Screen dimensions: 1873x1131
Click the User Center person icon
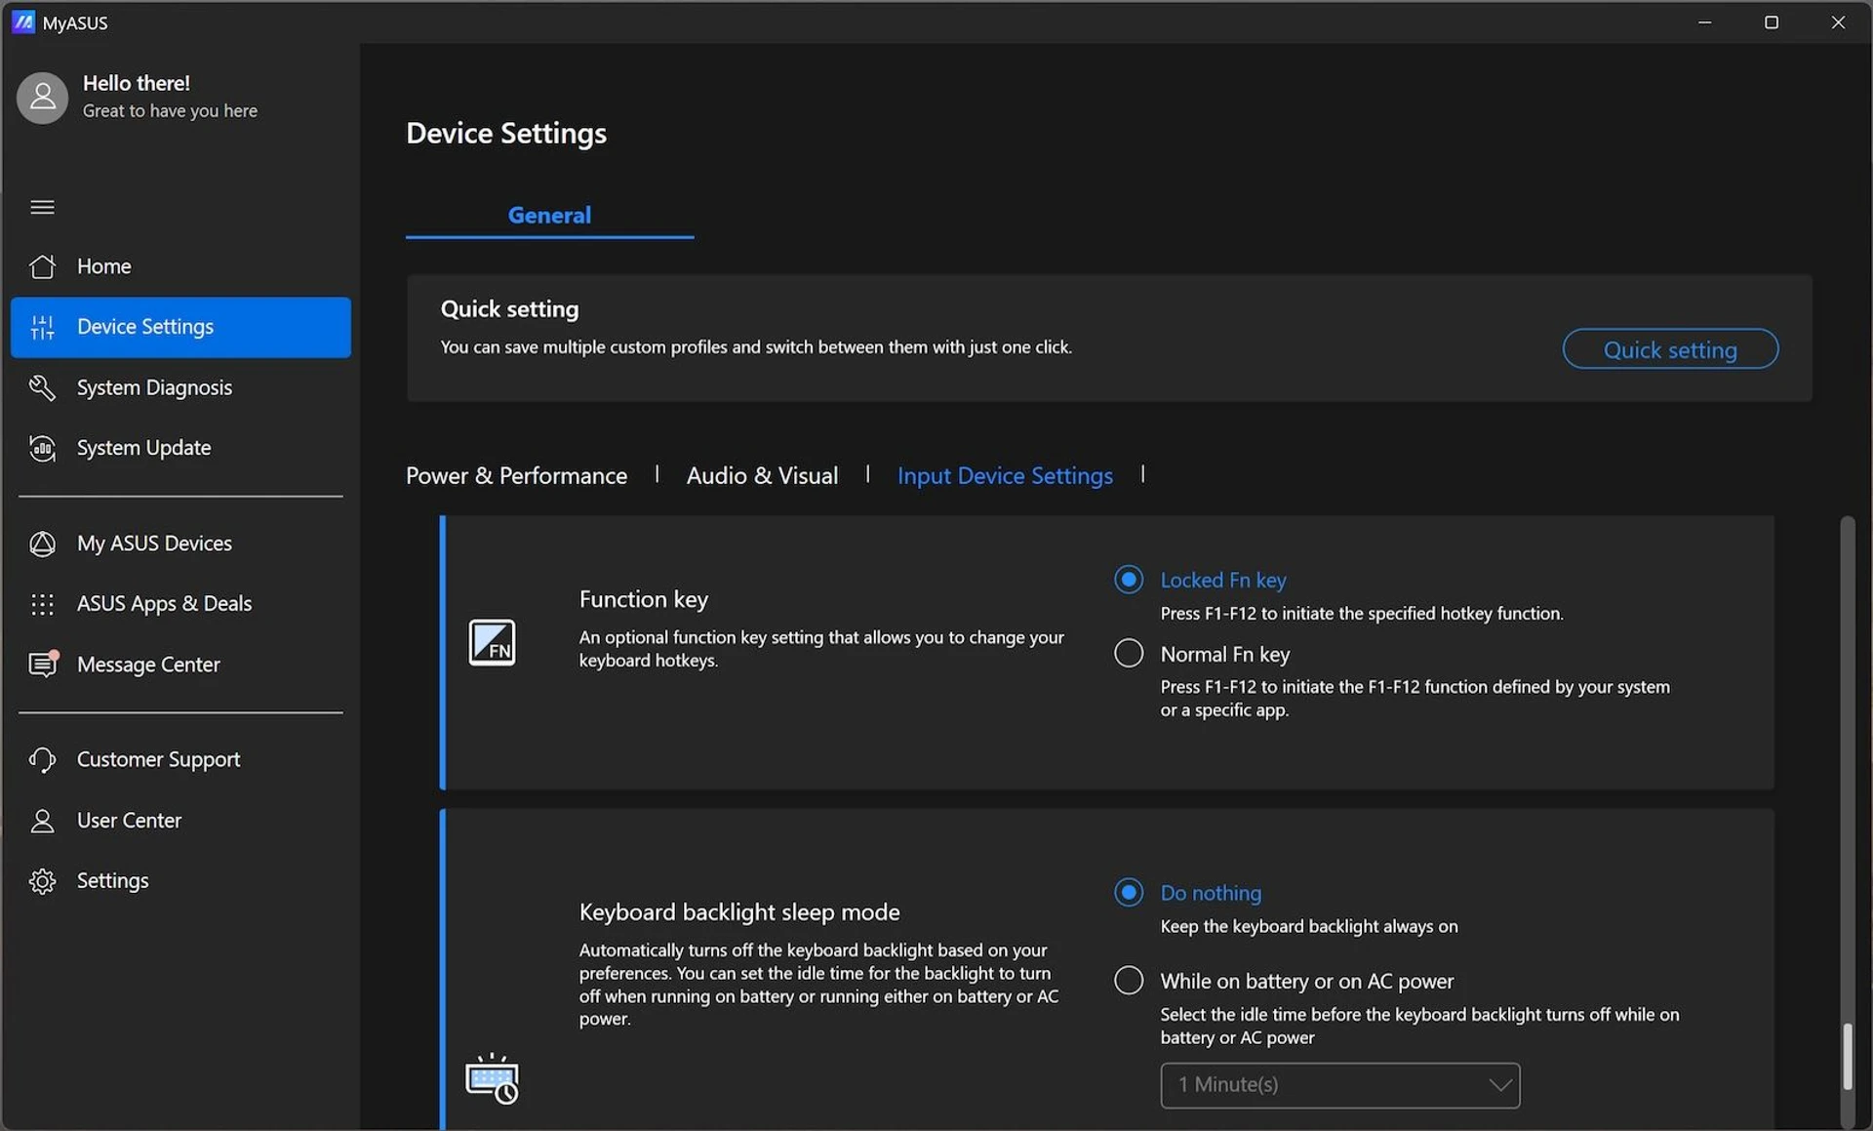42,821
